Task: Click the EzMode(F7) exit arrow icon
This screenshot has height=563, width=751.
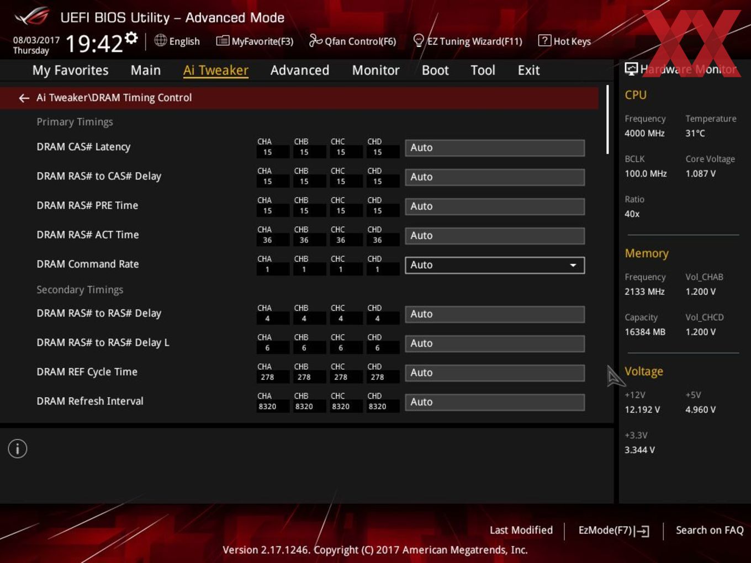Action: (642, 531)
